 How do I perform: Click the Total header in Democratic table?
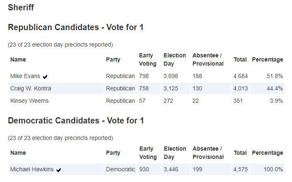click(x=240, y=153)
